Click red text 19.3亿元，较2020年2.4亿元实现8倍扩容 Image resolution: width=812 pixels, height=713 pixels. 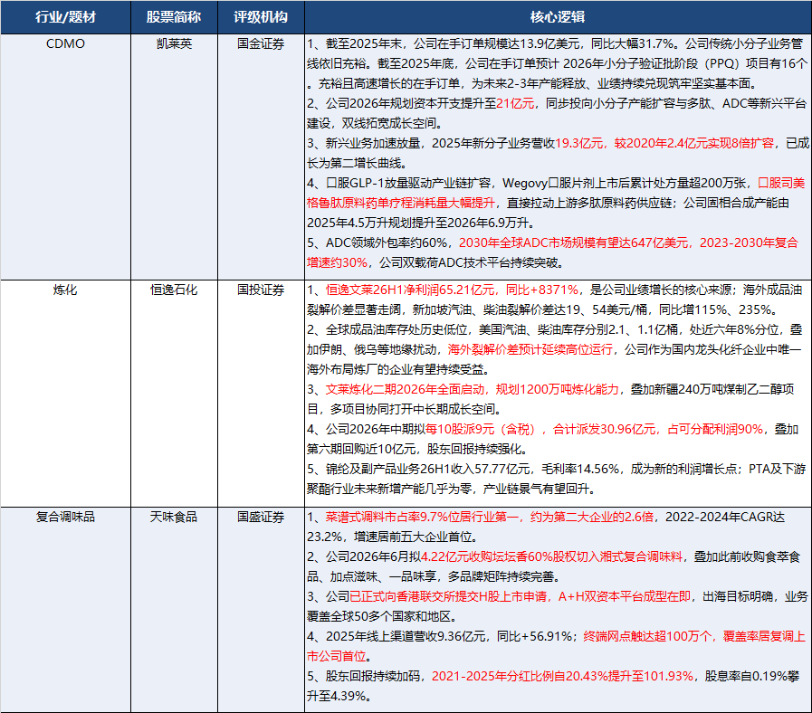point(664,144)
